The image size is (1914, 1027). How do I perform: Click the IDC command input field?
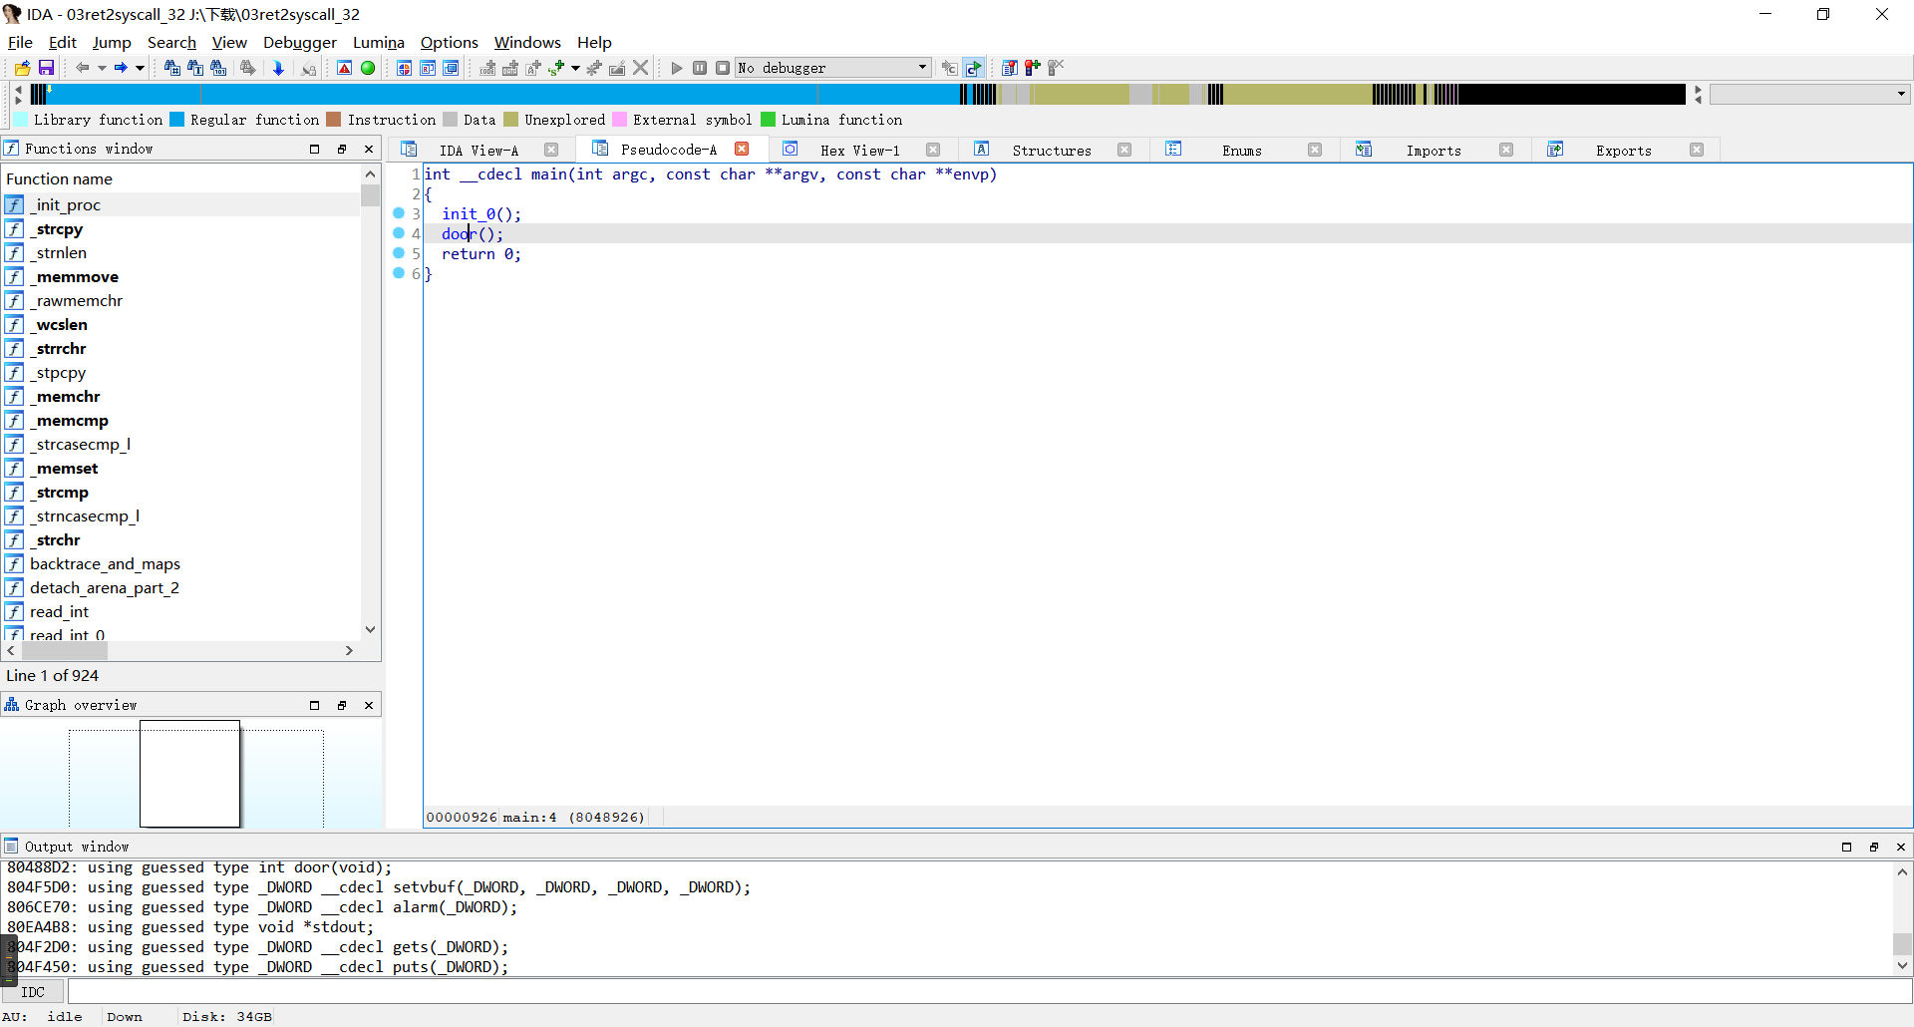pyautogui.click(x=987, y=992)
